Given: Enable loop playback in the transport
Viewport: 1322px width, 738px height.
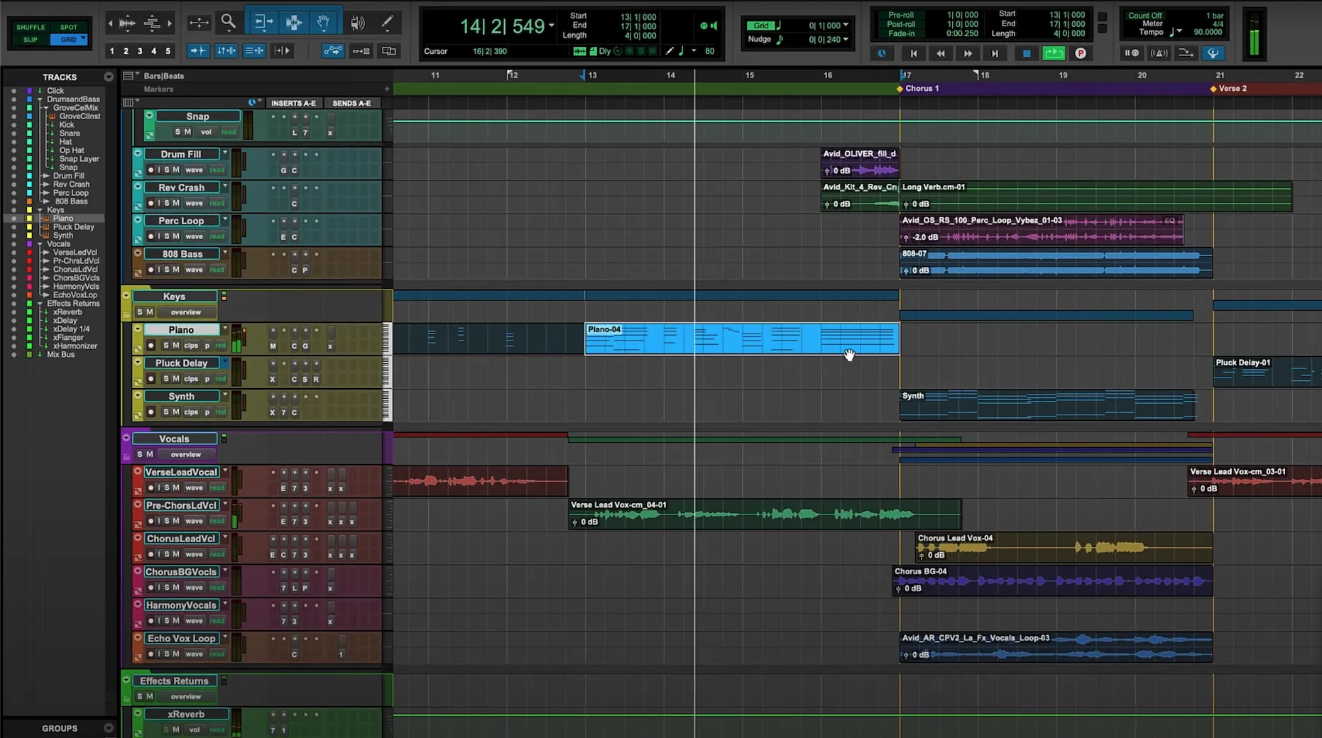Looking at the screenshot, I should coord(1054,53).
